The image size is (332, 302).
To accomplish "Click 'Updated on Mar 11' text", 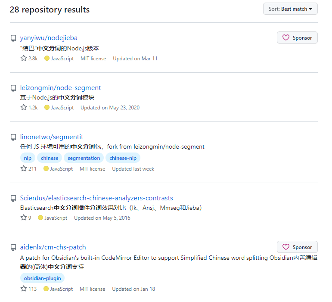I will pos(135,59).
